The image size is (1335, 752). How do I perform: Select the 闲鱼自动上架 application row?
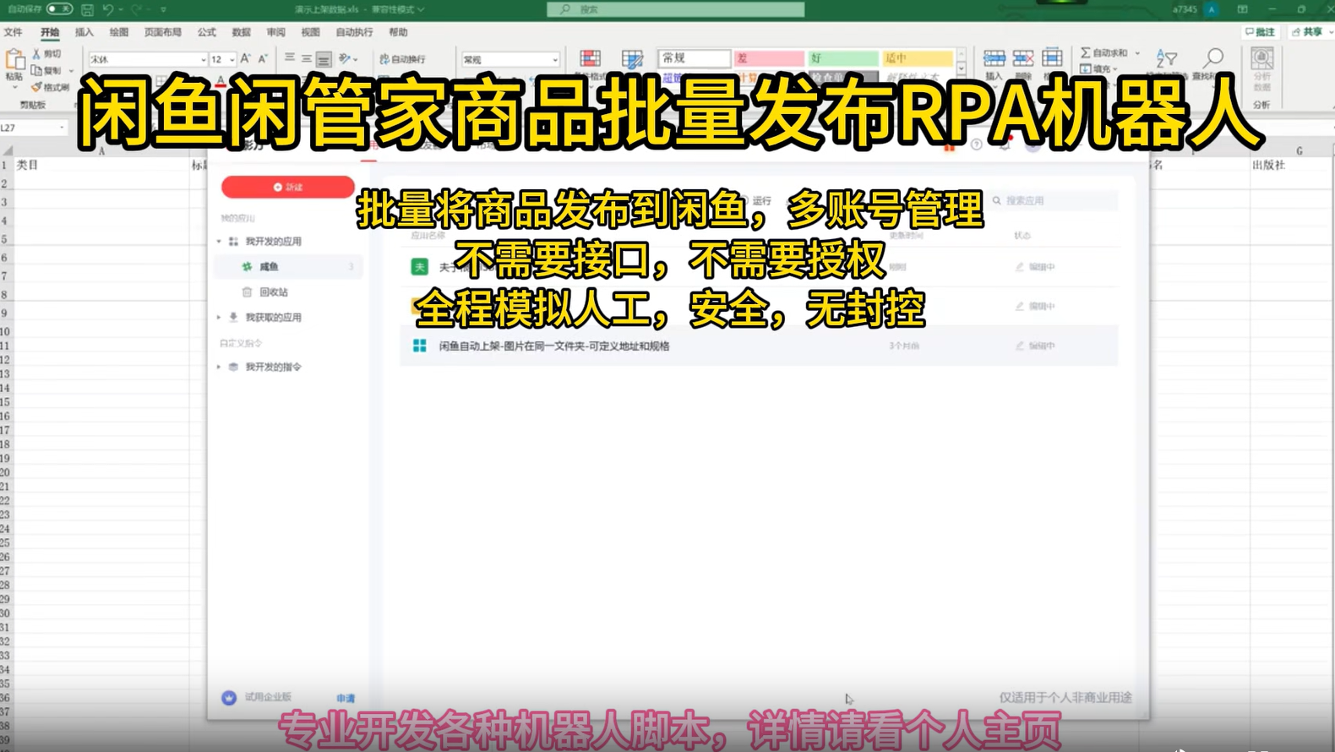[x=759, y=346]
